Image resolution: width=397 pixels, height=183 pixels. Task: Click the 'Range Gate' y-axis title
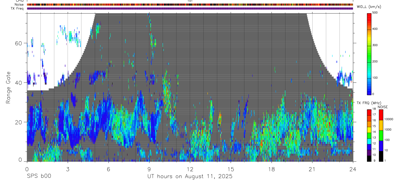click(9, 87)
